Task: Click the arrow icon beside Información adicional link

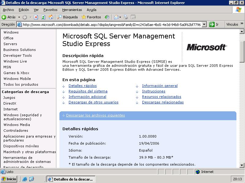Action: [64, 97]
